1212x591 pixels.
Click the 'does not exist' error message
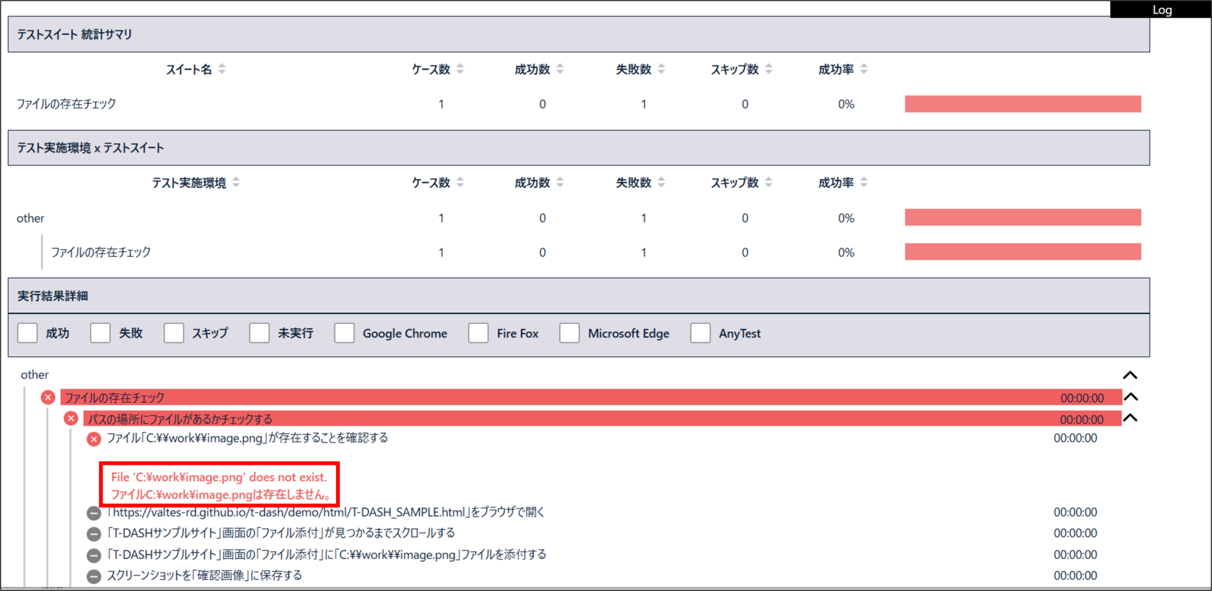click(219, 477)
